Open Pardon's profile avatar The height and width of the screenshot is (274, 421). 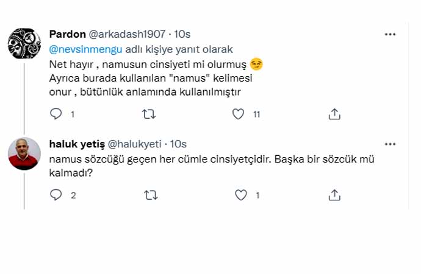coord(24,43)
